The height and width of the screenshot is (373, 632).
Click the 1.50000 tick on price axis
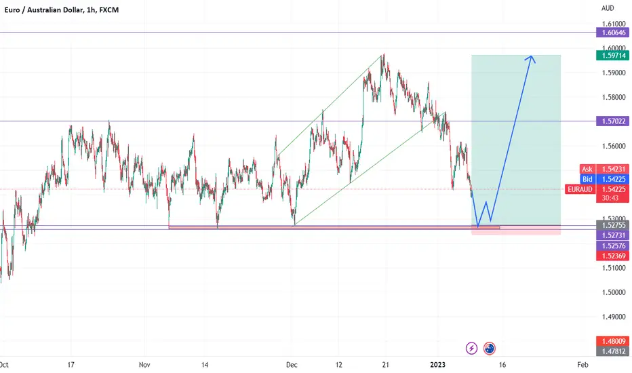pos(614,292)
